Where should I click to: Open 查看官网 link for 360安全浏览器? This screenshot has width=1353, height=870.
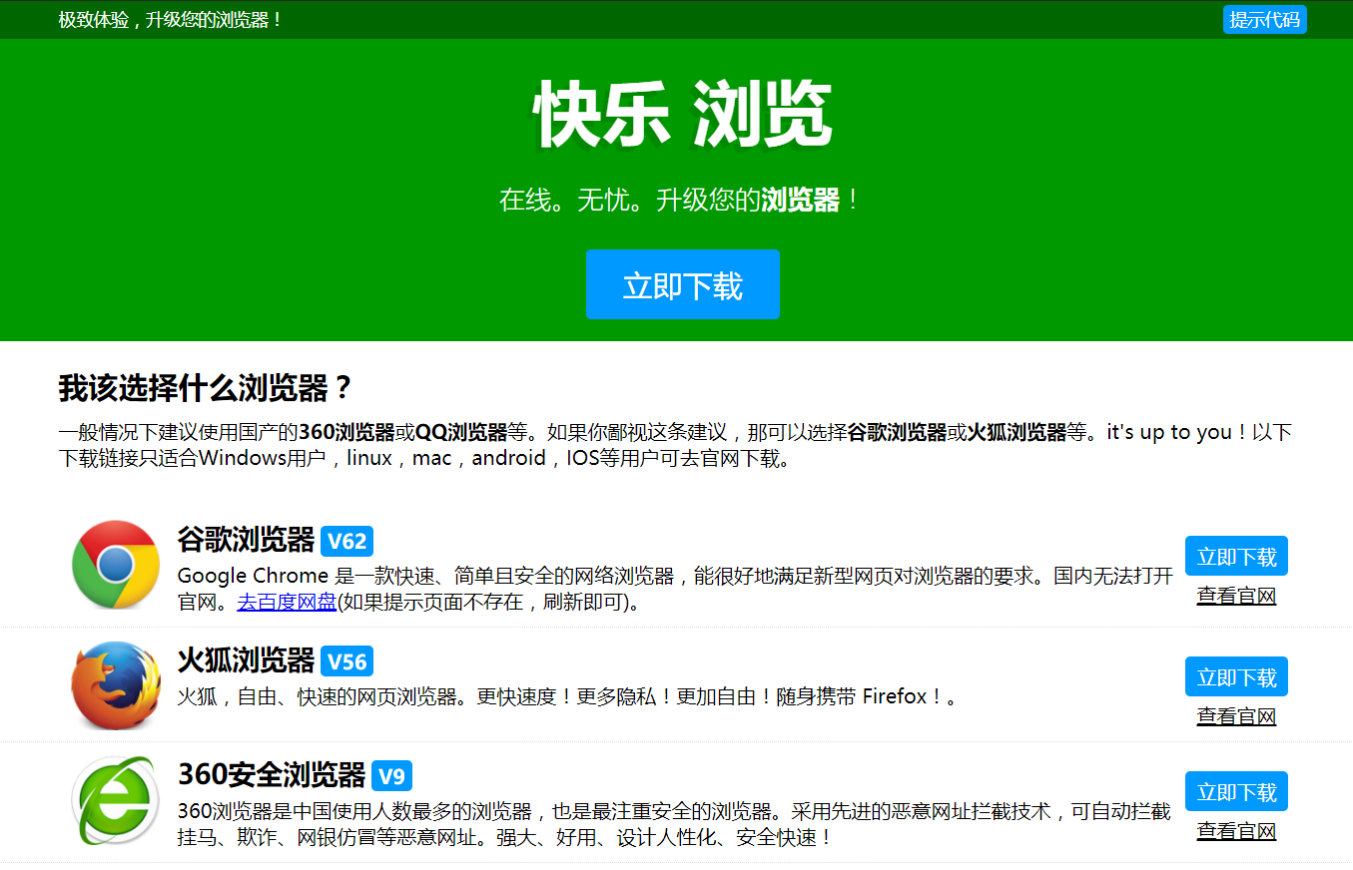point(1236,831)
